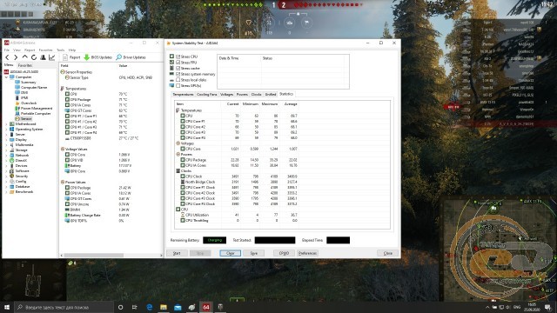
Task: Enable Stress local disks
Action: tap(178, 80)
